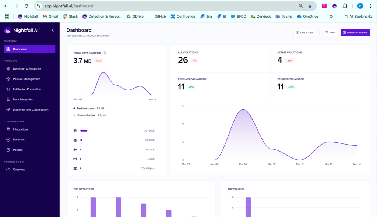Open the Posture Management section
The height and width of the screenshot is (217, 377).
point(27,79)
